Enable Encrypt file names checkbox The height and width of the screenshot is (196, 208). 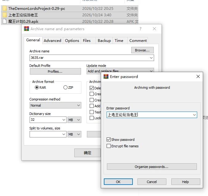point(108,146)
